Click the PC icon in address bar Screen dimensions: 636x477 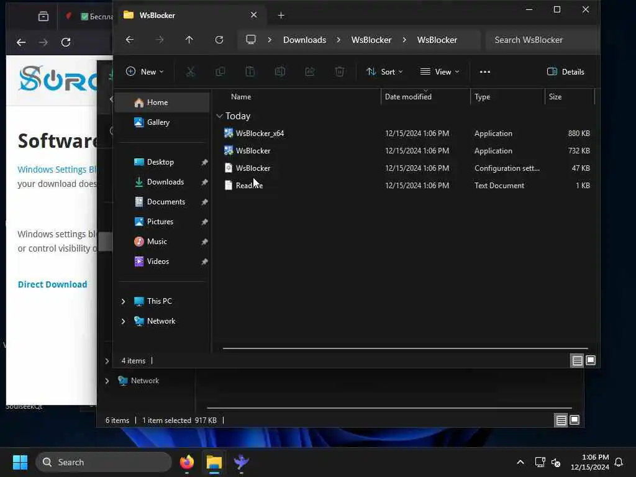pos(251,40)
